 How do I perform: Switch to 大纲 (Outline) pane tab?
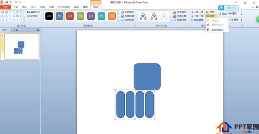click(16, 30)
